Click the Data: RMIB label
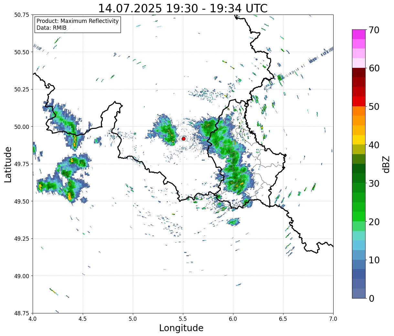Viewport: 394px width, 336px height. [x=51, y=28]
